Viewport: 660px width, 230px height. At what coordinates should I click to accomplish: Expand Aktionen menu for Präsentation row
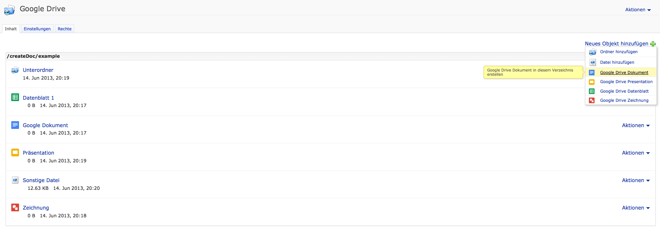[x=636, y=153]
